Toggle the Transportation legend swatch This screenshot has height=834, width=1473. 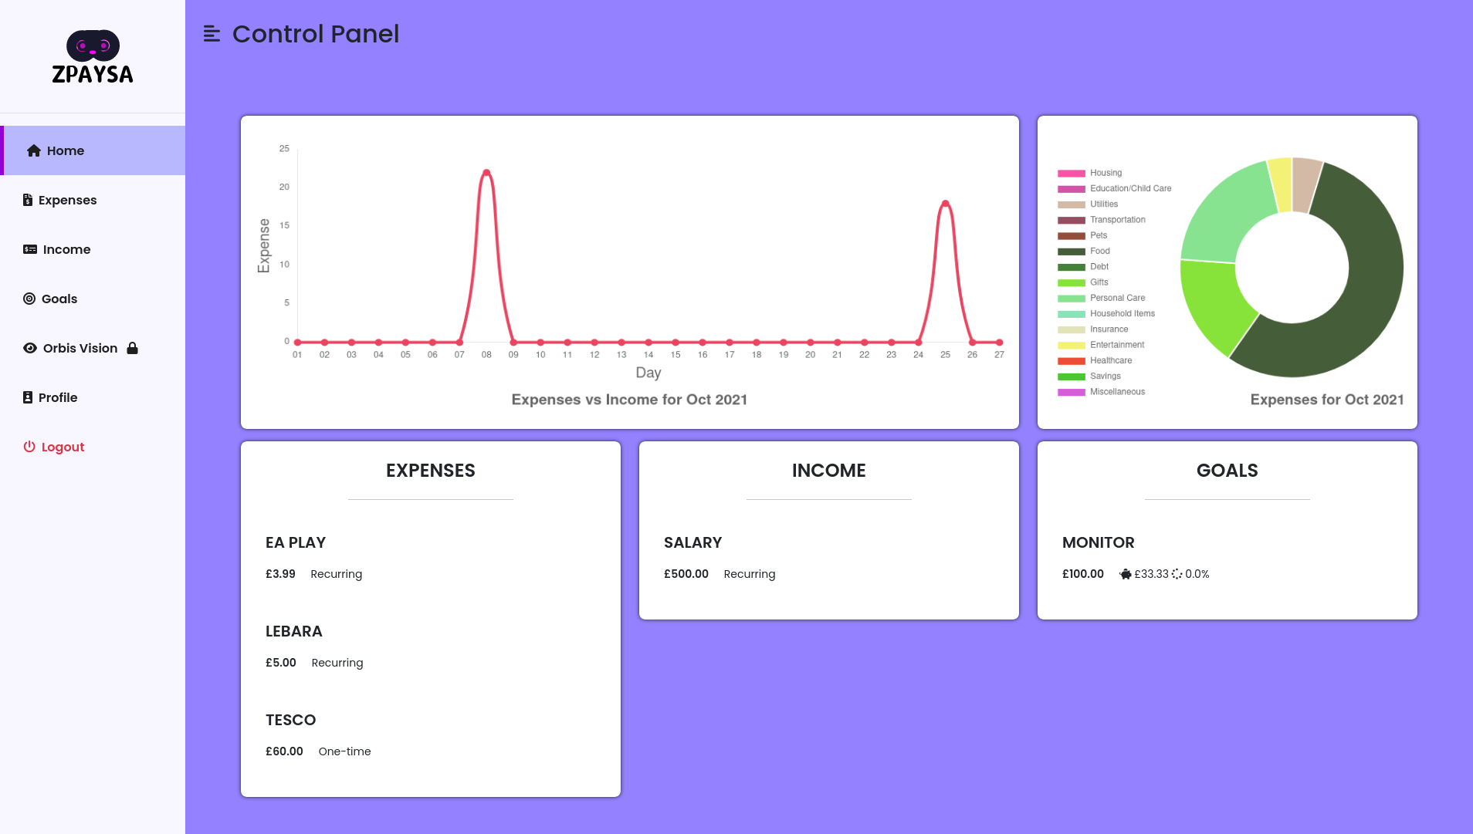click(1071, 220)
